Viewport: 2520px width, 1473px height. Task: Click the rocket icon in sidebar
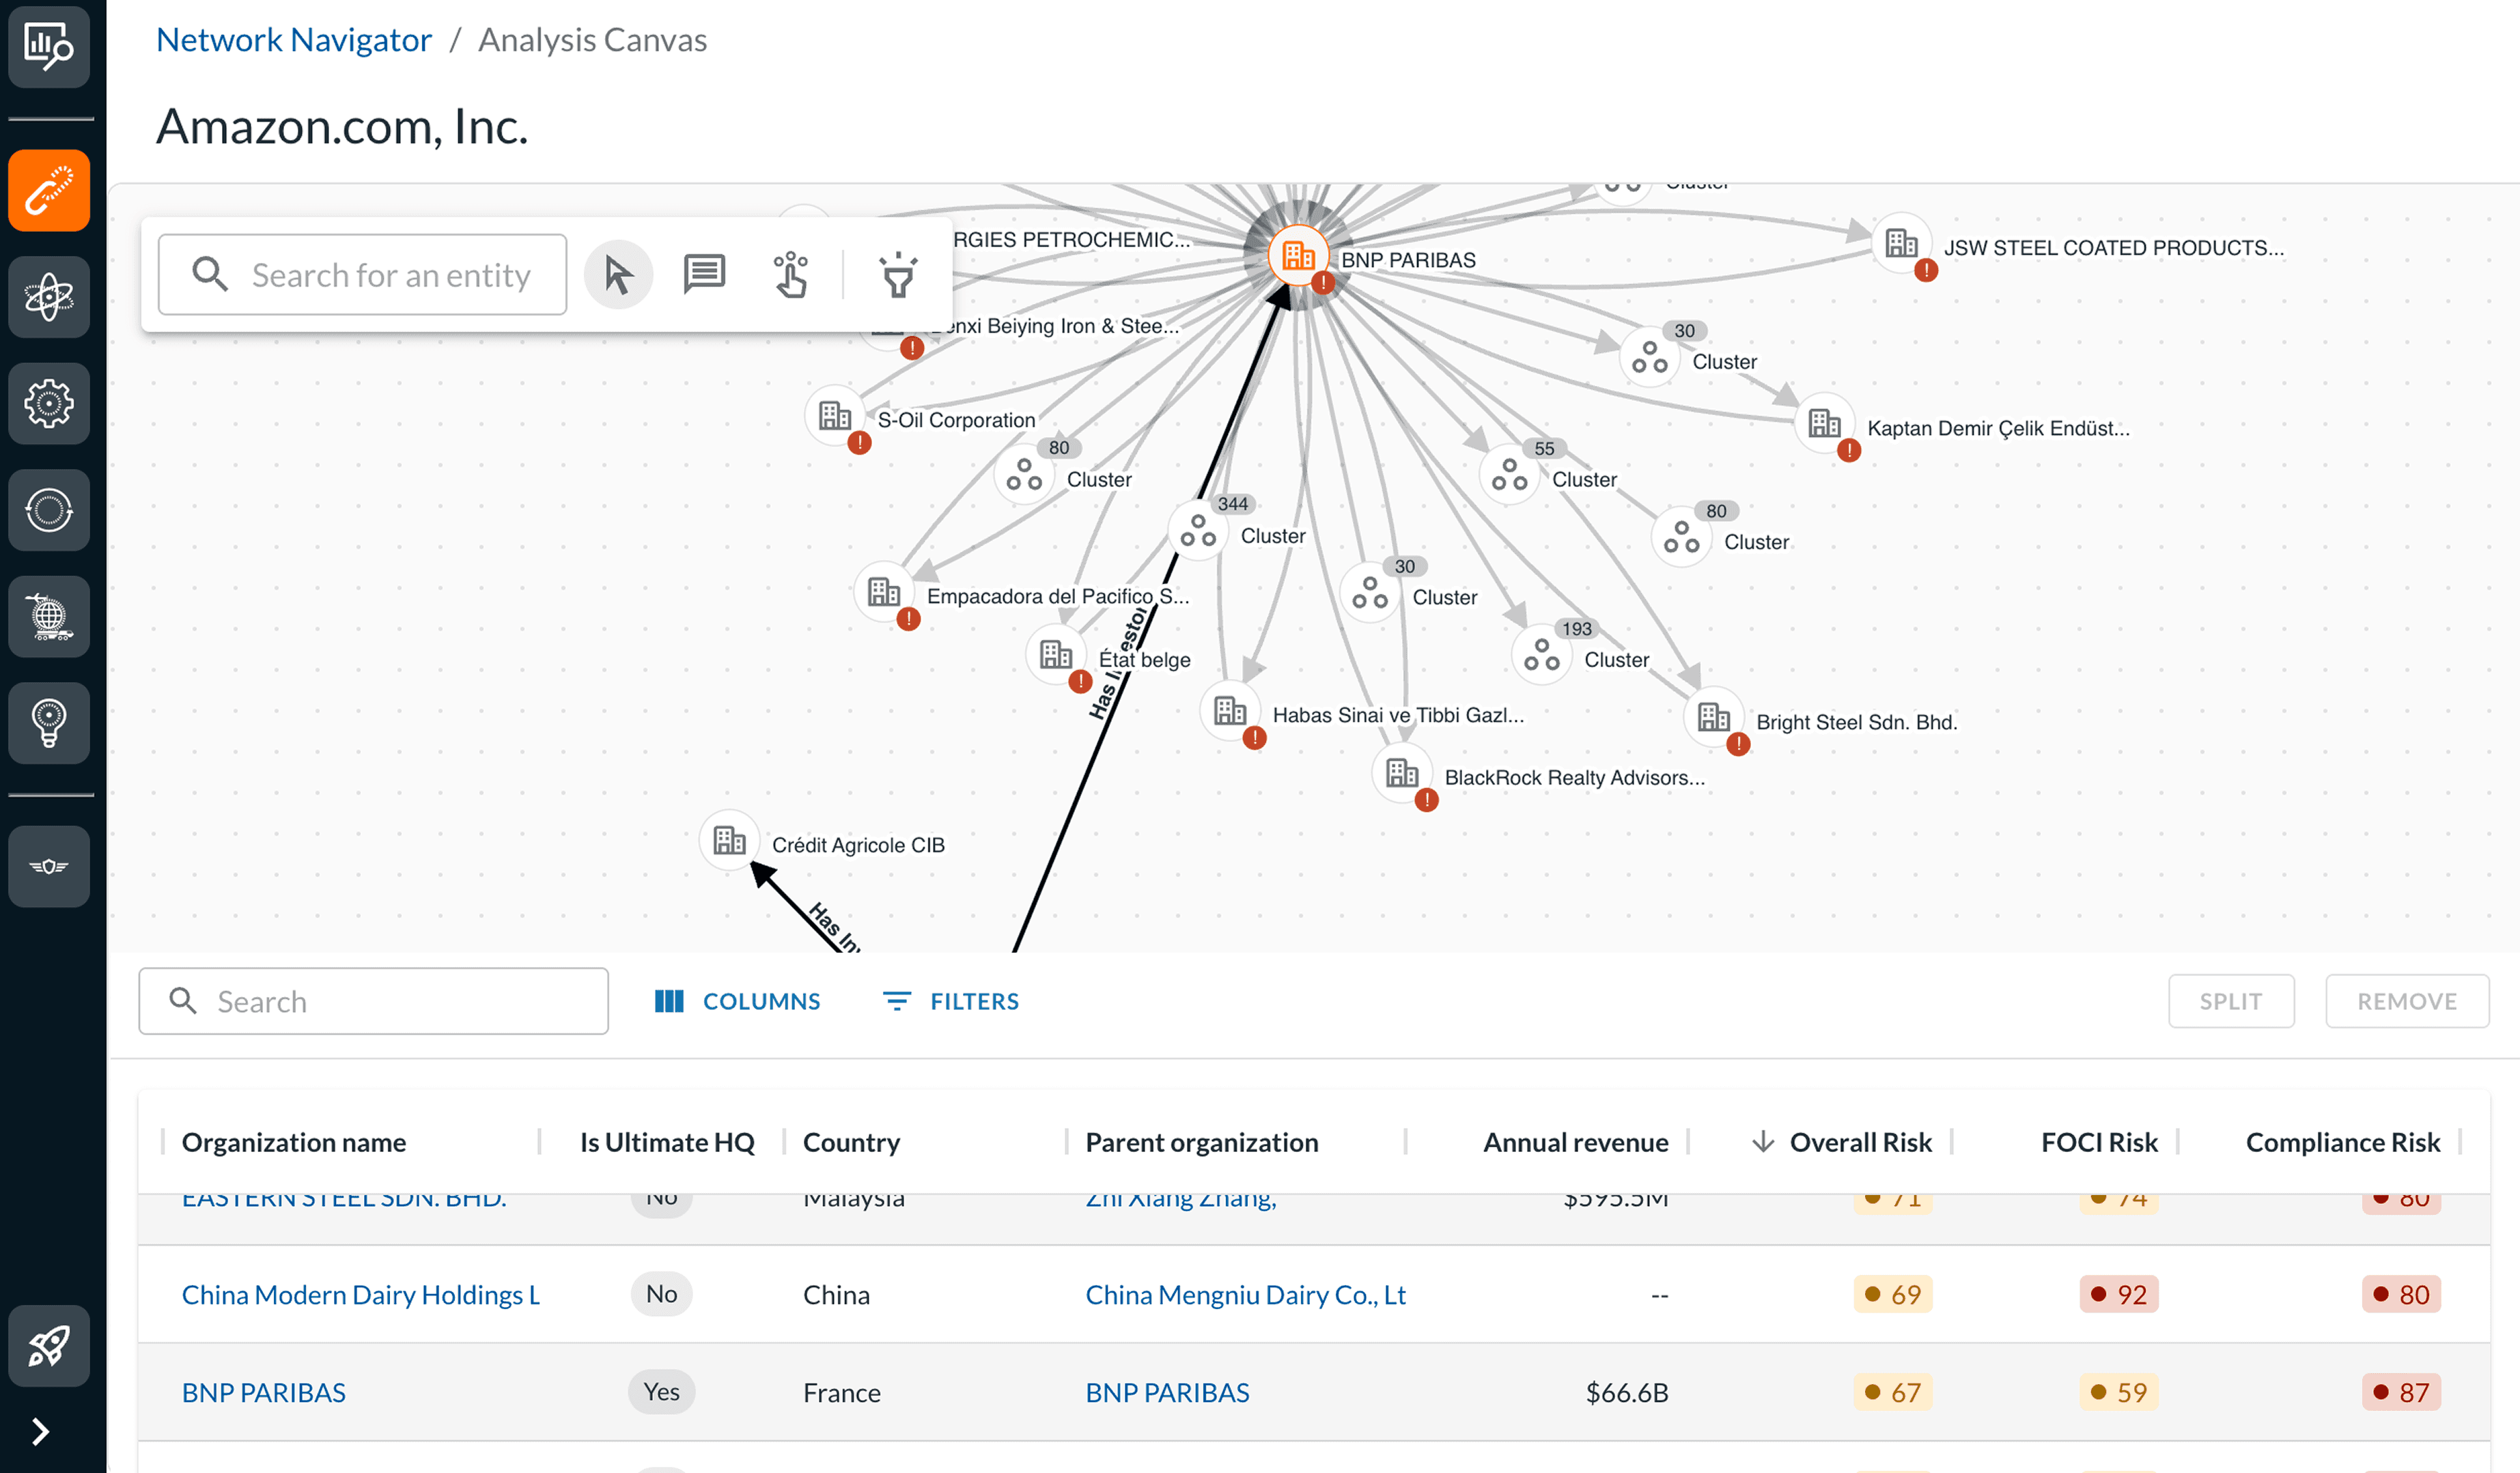point(49,1345)
